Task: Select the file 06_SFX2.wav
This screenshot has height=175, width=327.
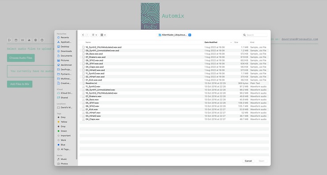Action: tap(174, 106)
